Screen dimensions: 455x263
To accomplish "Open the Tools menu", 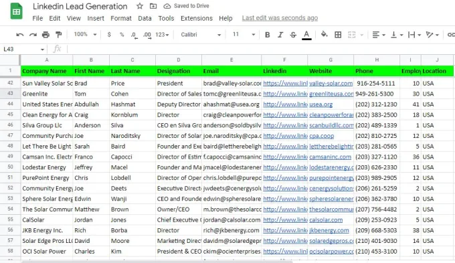I will [166, 18].
